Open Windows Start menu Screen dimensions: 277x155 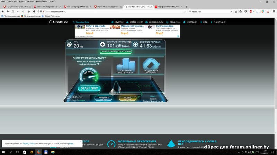click(3, 152)
